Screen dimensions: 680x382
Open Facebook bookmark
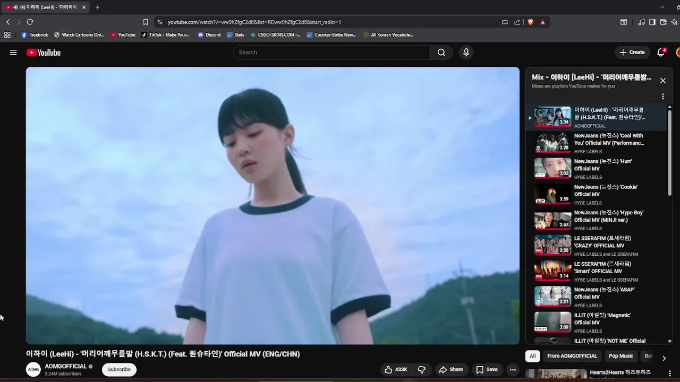[35, 35]
